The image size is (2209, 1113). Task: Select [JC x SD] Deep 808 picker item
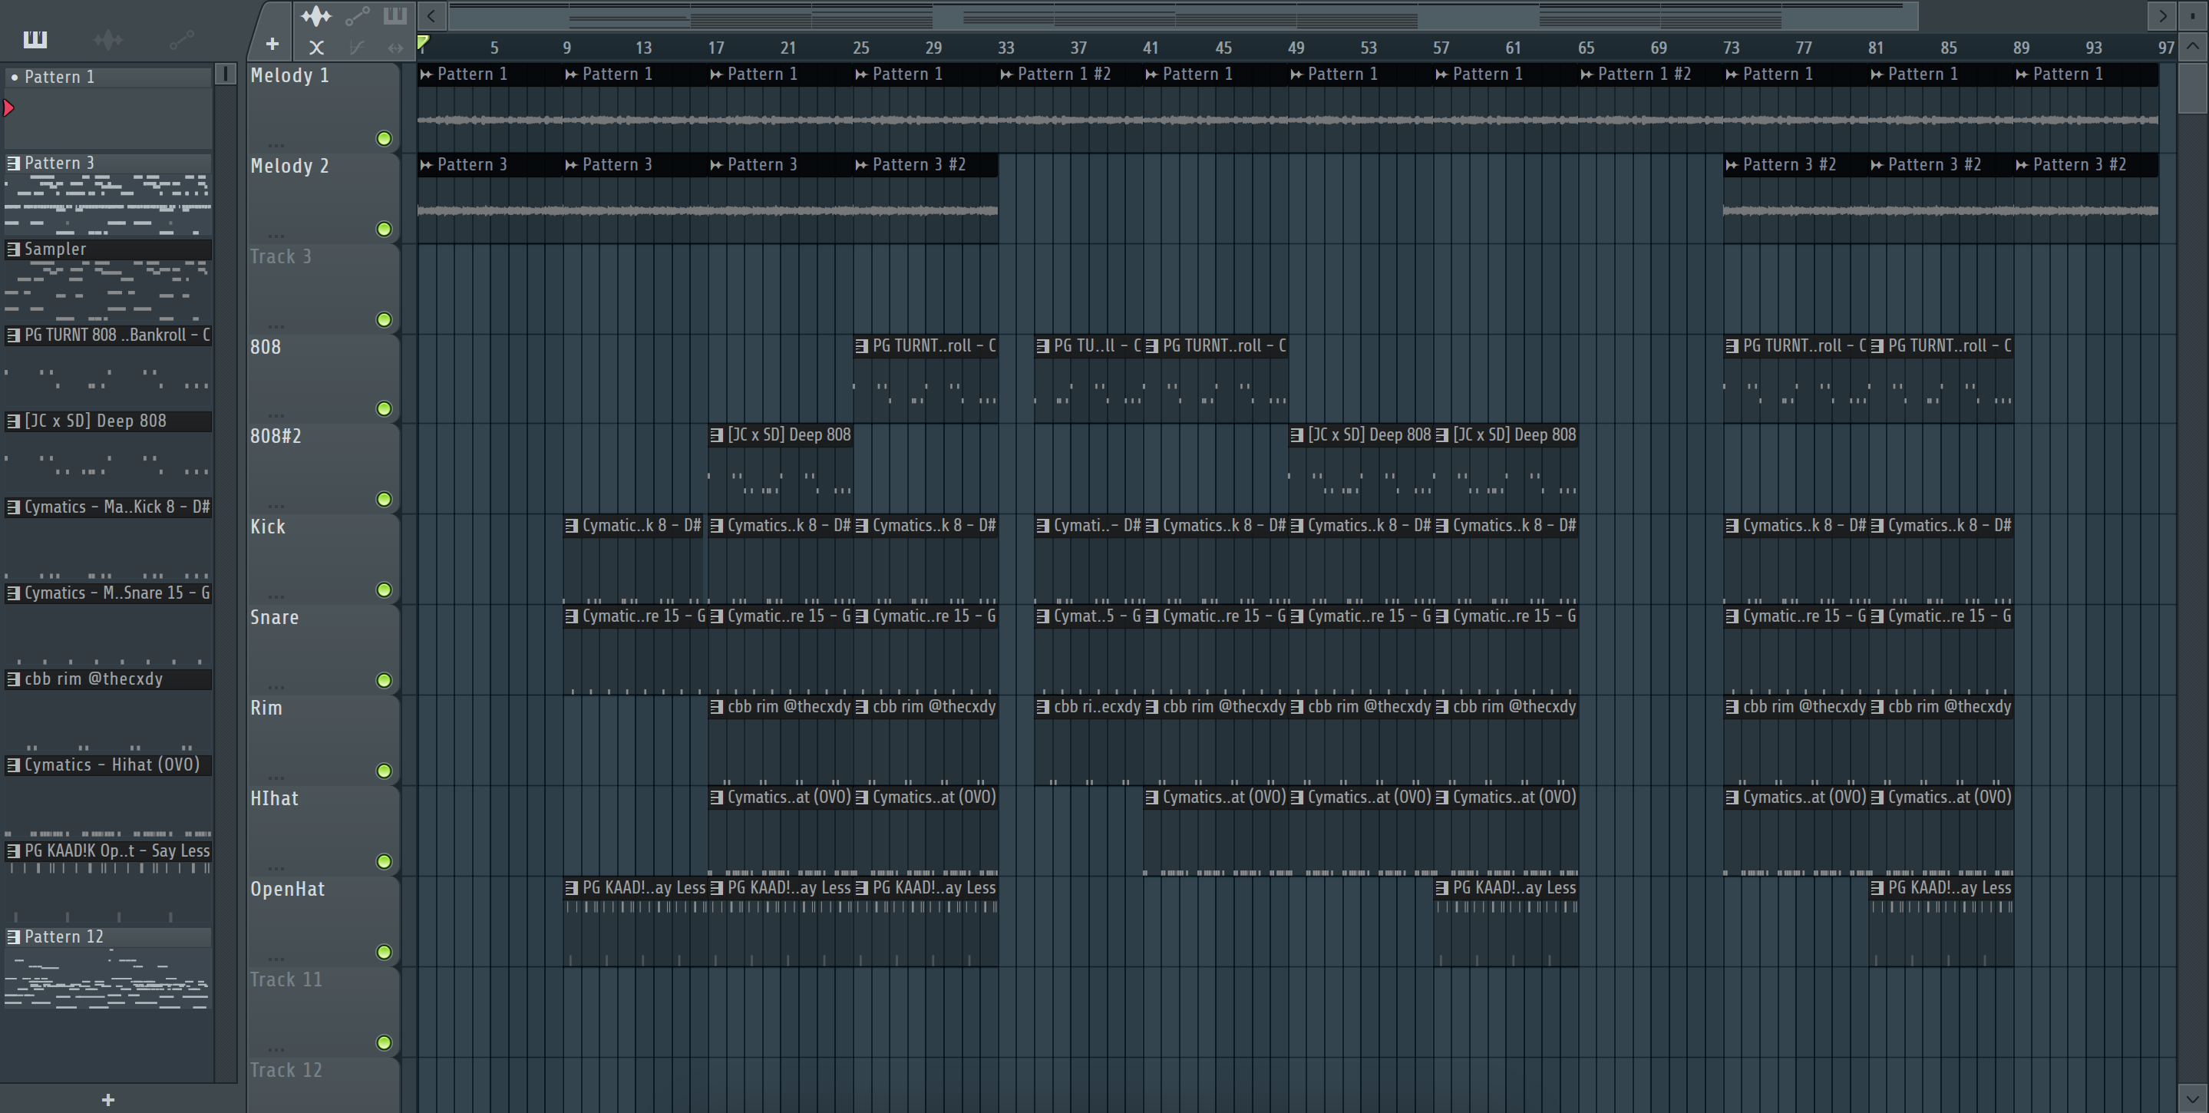108,421
